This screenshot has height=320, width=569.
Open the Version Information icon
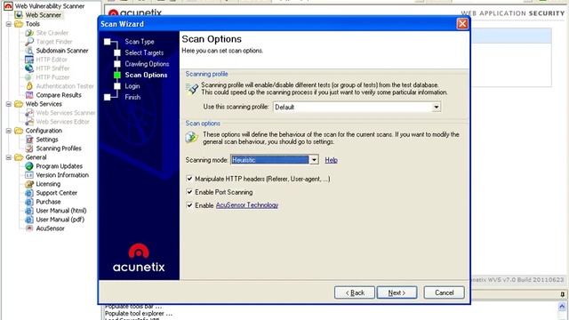[x=29, y=175]
